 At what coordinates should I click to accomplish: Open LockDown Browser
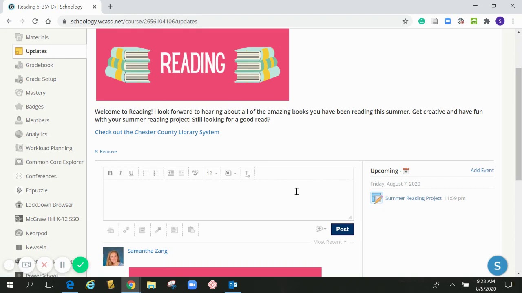(x=49, y=205)
